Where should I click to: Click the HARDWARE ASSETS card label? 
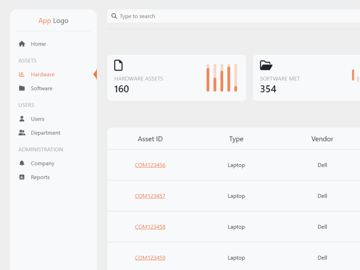[139, 79]
